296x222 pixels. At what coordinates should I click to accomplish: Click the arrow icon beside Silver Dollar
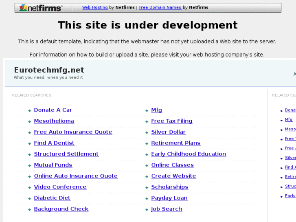pyautogui.click(x=147, y=133)
